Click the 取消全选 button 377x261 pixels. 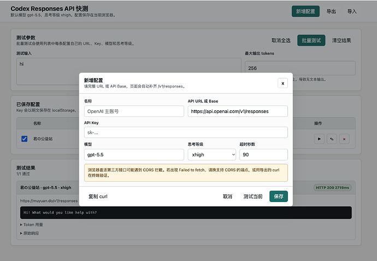point(281,40)
